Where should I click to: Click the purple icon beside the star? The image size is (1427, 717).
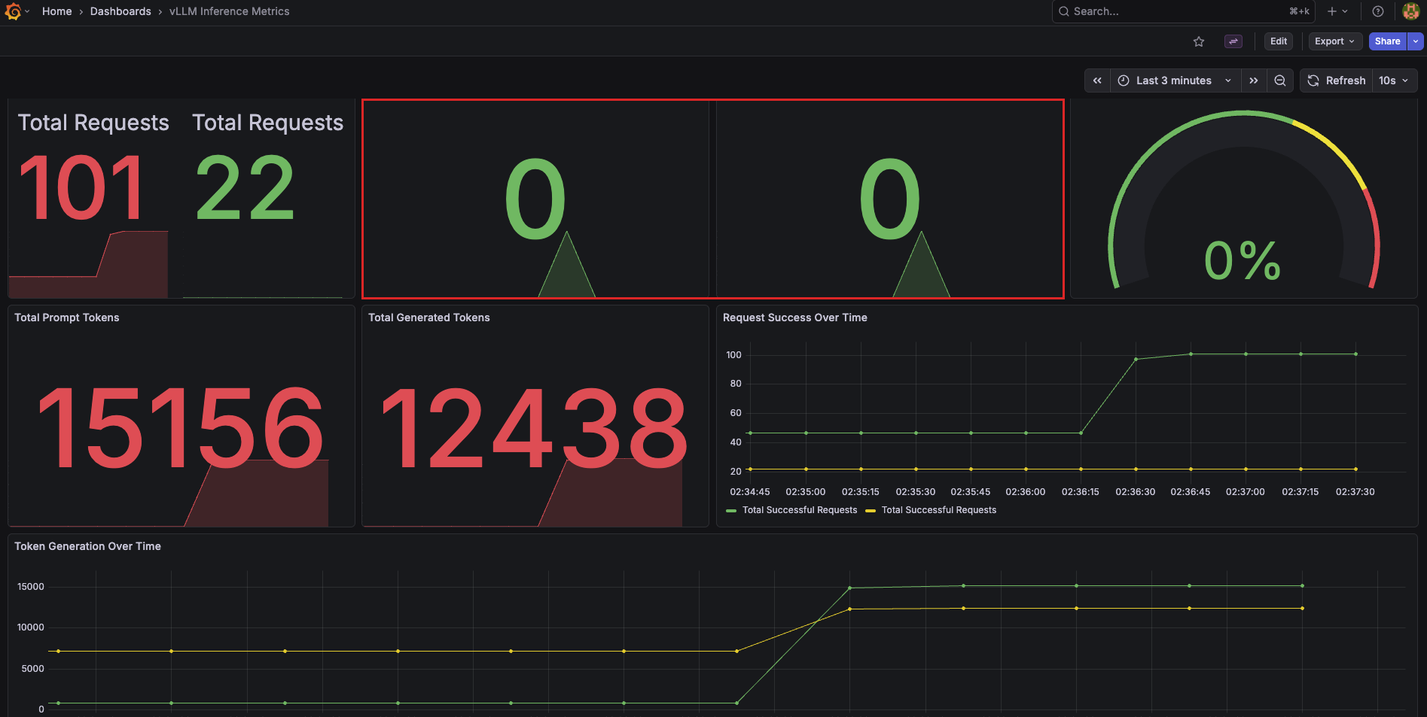click(x=1233, y=41)
